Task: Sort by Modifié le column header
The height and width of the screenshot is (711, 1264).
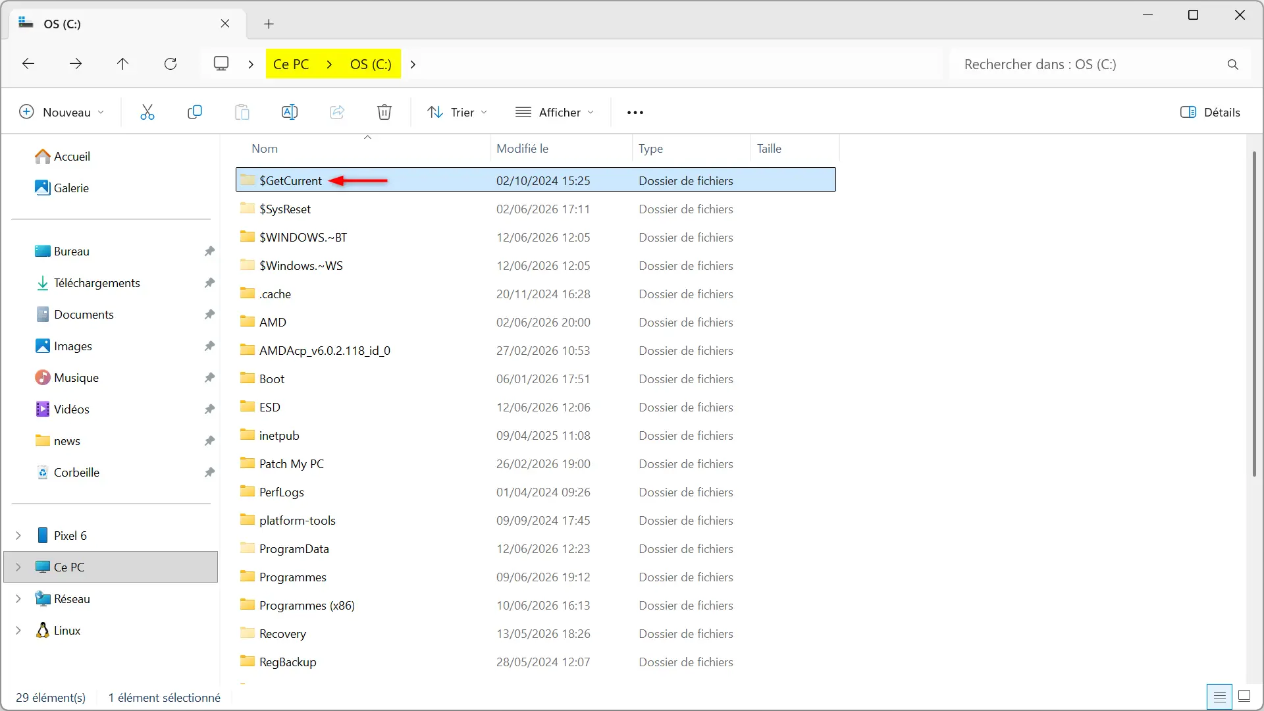Action: (x=561, y=149)
